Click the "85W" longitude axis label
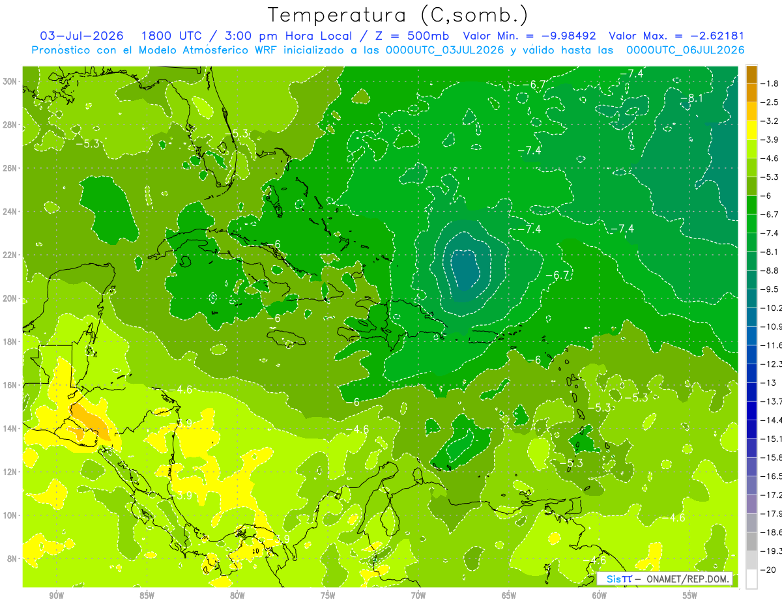The image size is (782, 604). (x=147, y=596)
